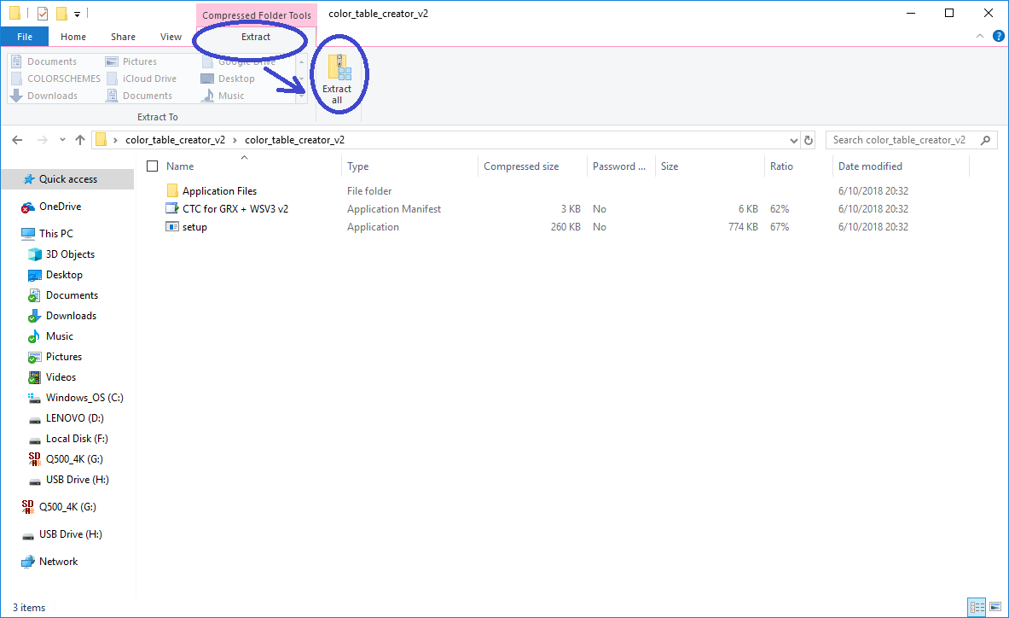Click the 774 KB size cell
This screenshot has height=618, width=1009.
[x=743, y=227]
